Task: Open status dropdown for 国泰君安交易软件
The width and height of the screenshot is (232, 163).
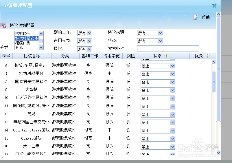Action: (158, 82)
